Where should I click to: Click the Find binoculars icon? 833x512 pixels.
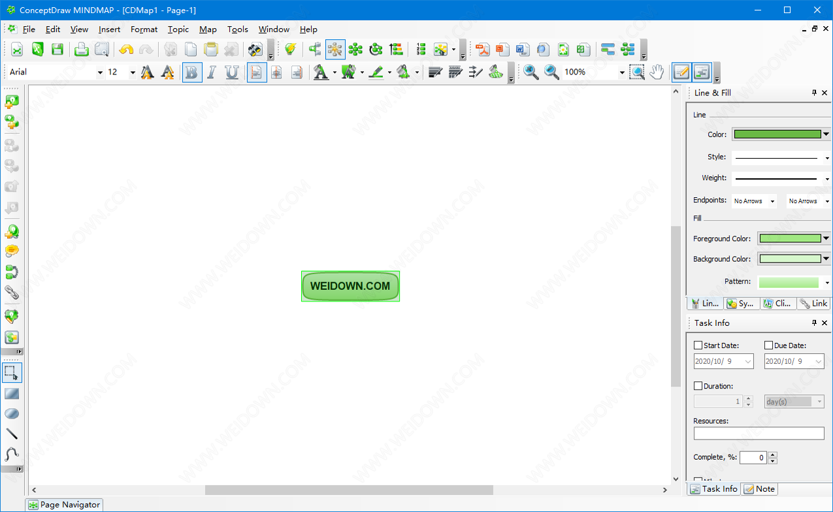[x=255, y=49]
